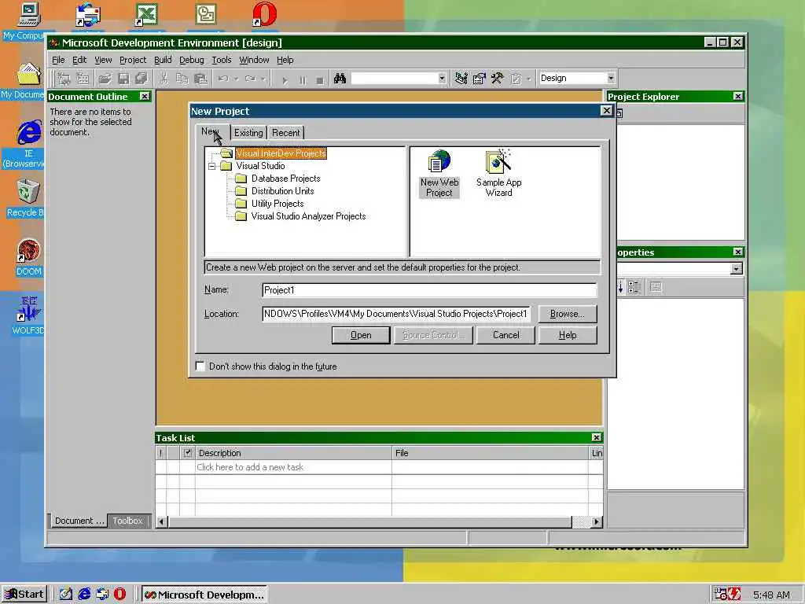Image resolution: width=805 pixels, height=604 pixels.
Task: Click the Location path input field
Action: pyautogui.click(x=396, y=314)
